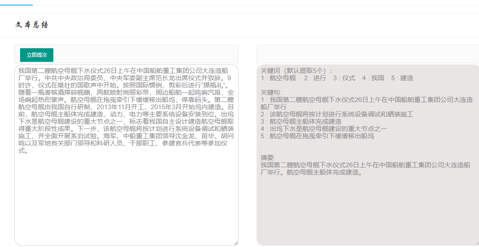Click input text line mentioning 范长龙出席仪式
Image resolution: width=479 pixels, height=247 pixels.
pyautogui.click(x=125, y=77)
